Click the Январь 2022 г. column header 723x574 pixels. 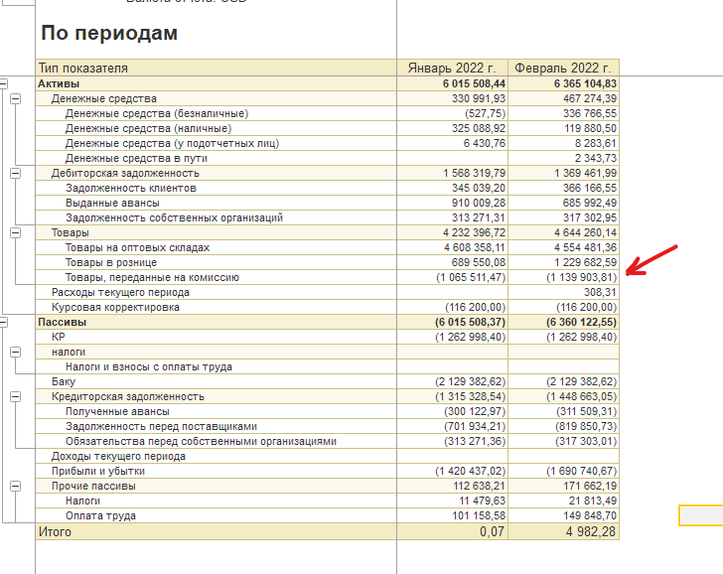pyautogui.click(x=452, y=69)
